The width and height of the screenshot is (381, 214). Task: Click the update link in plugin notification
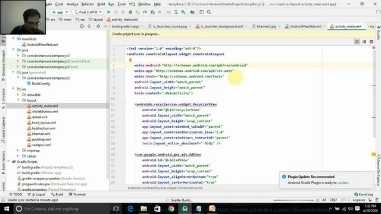coord(343,182)
